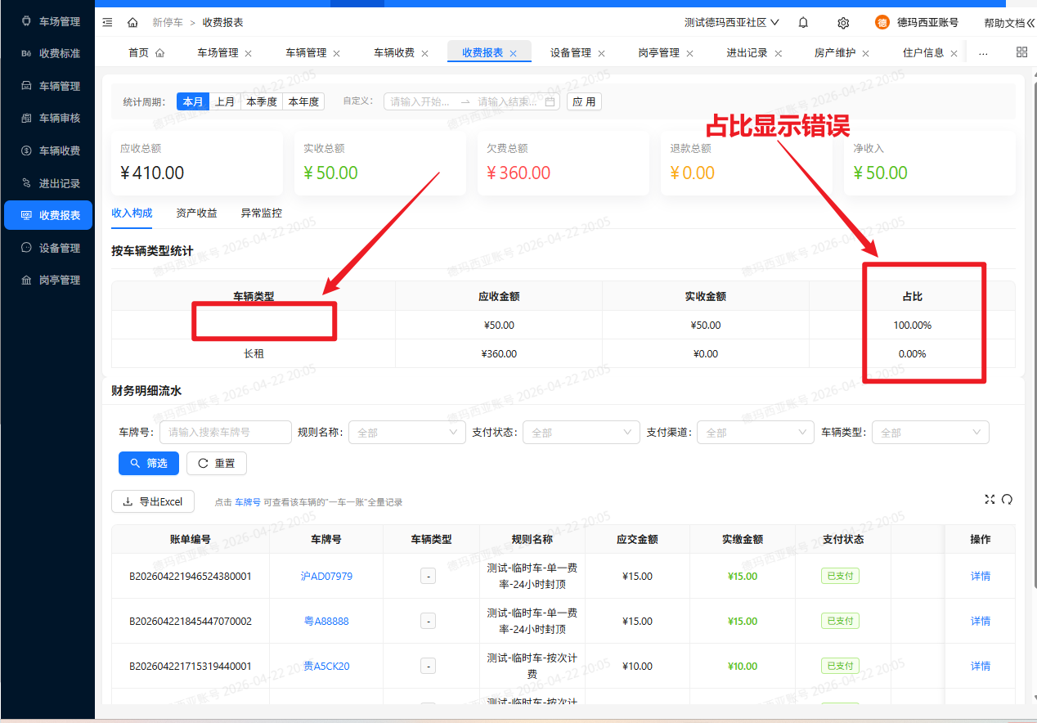This screenshot has width=1037, height=723.
Task: Switch to 资产收益 tab
Action: pyautogui.click(x=196, y=213)
